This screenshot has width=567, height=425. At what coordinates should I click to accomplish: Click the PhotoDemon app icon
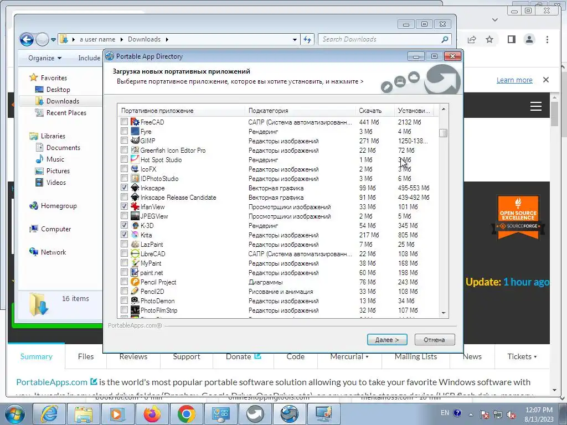(135, 300)
